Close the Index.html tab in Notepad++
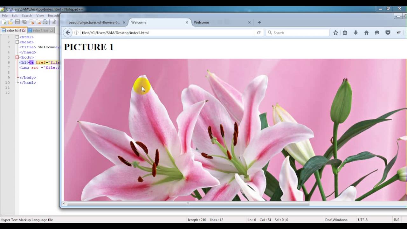Screen dimensions: 407x229 (24, 31)
